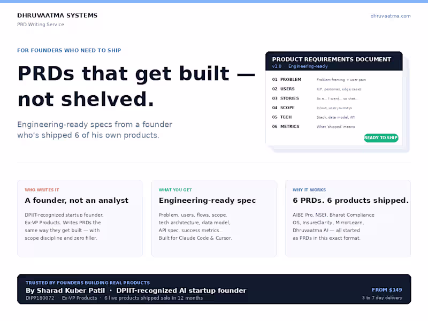
Task: Click 'Engineering-ready spec' card title
Action: pyautogui.click(x=207, y=200)
